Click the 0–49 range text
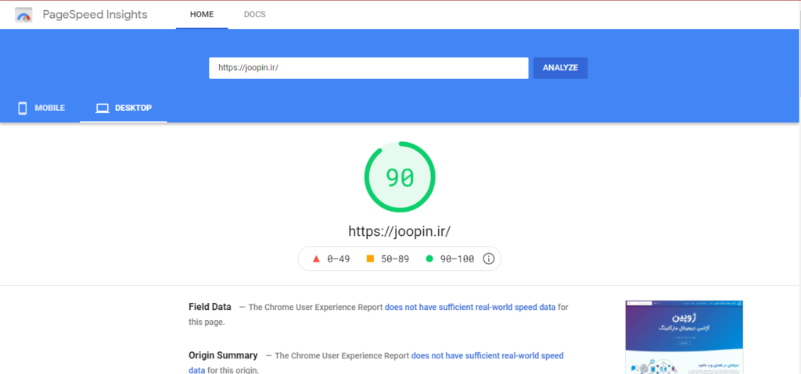 pyautogui.click(x=338, y=258)
